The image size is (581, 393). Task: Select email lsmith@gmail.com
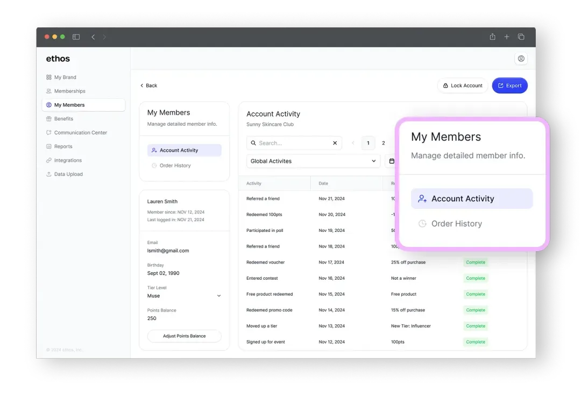pyautogui.click(x=168, y=251)
